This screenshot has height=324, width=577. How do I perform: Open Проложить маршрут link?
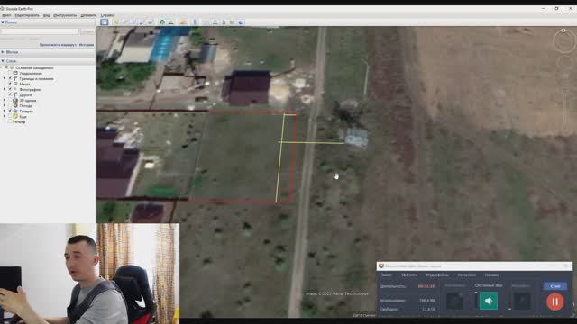tap(58, 45)
